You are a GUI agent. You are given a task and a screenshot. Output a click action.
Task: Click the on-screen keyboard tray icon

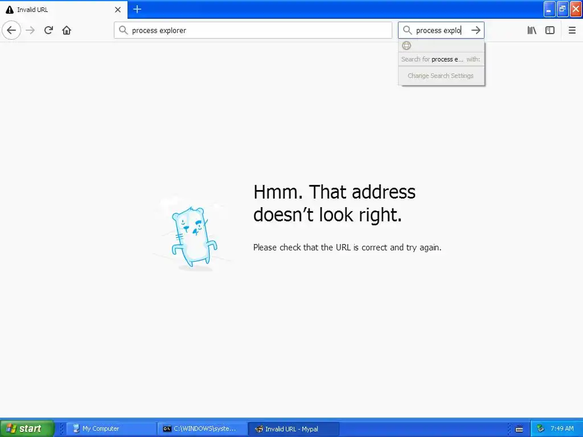tap(519, 429)
